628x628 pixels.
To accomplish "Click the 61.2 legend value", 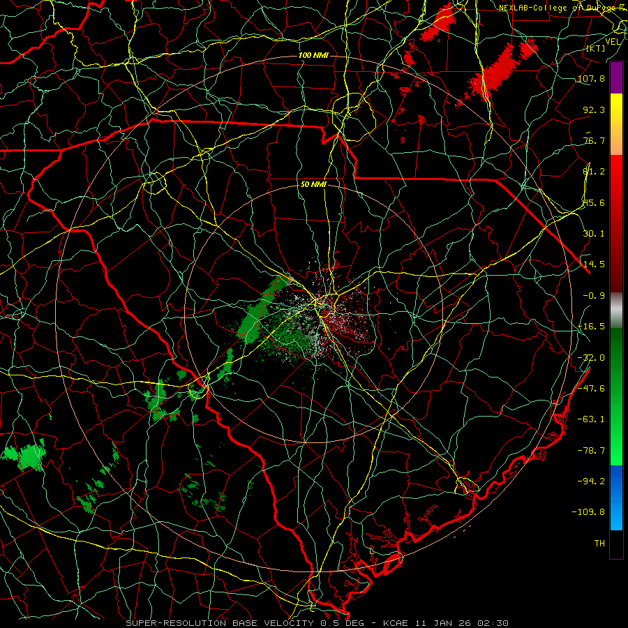I will coord(594,172).
